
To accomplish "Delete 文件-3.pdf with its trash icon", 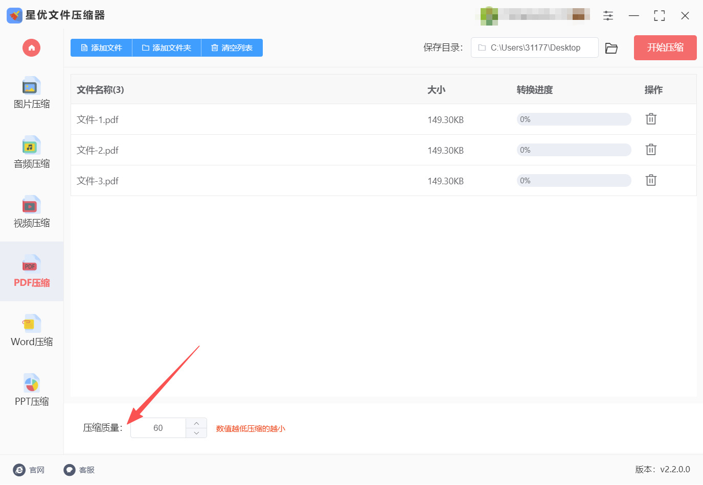I will pos(651,180).
